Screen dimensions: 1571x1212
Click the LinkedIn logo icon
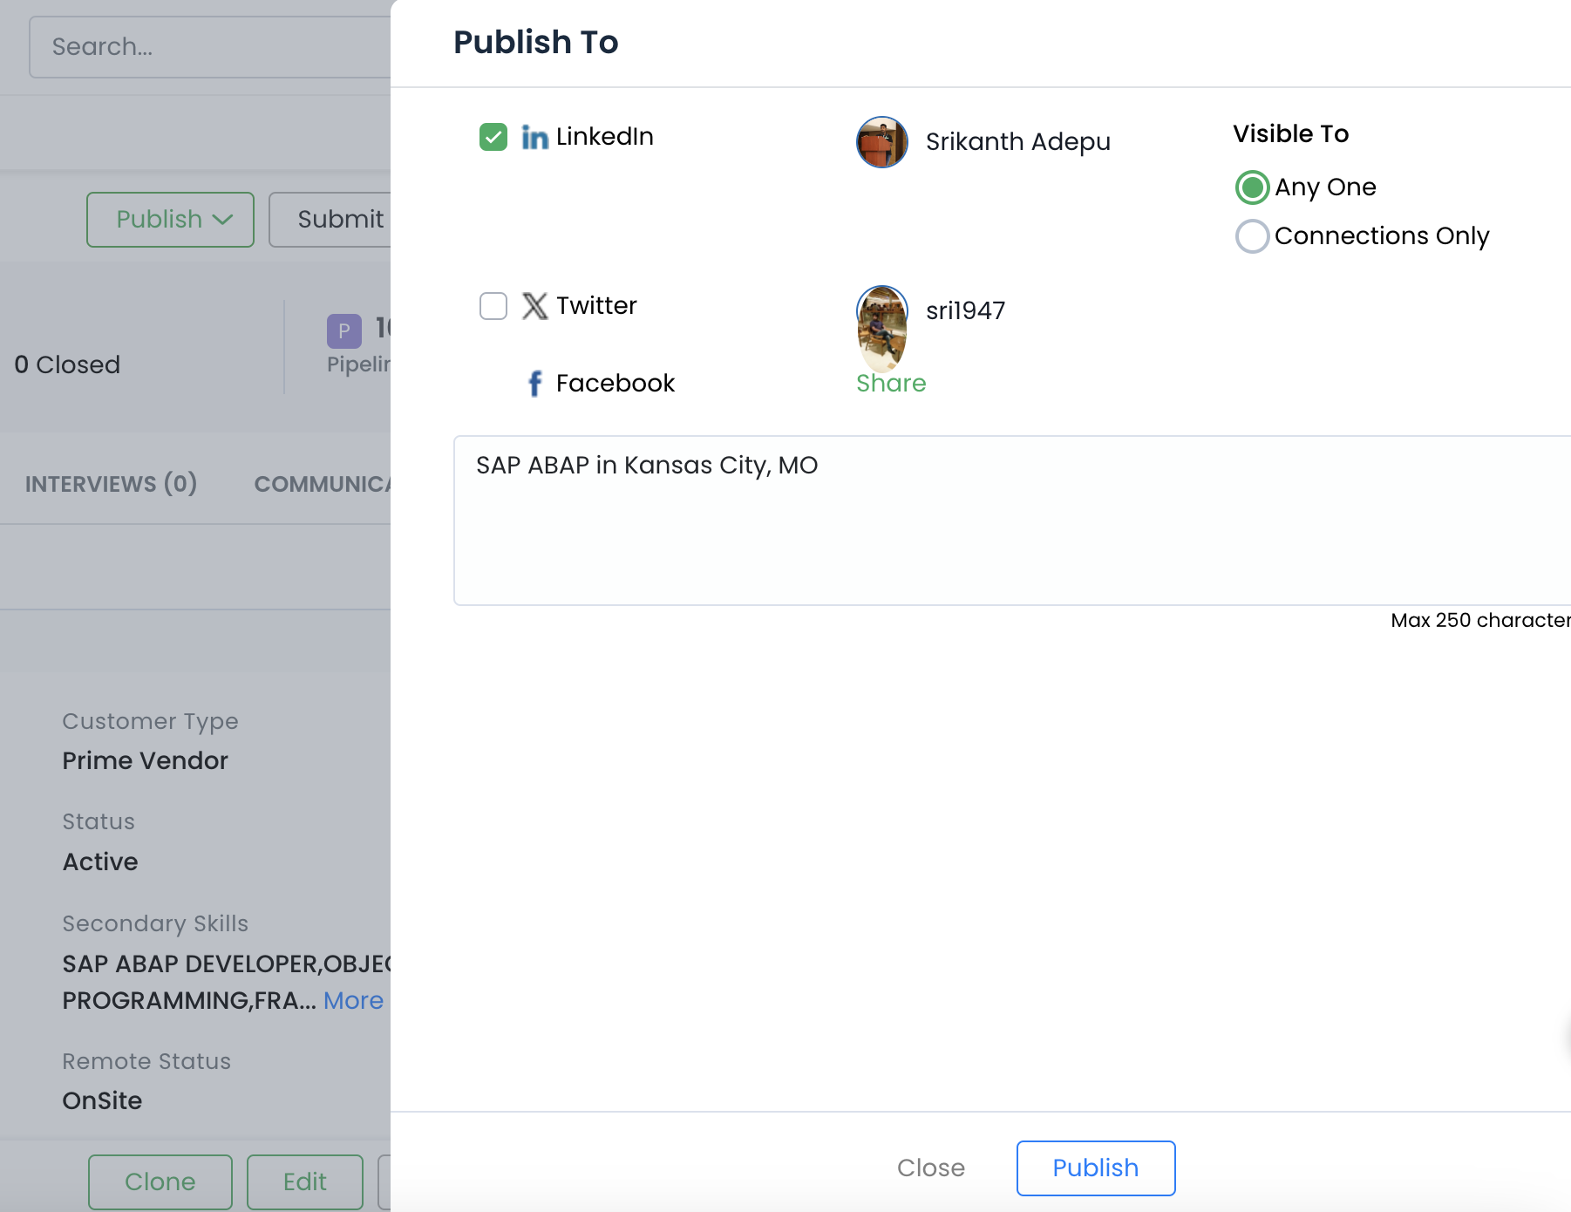click(x=534, y=137)
